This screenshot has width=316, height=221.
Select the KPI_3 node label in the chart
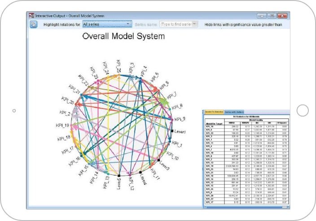[x=131, y=68]
